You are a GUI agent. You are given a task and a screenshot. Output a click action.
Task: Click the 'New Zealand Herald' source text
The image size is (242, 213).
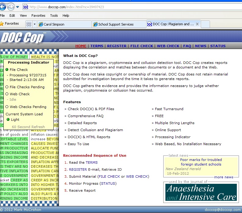[x=183, y=169]
